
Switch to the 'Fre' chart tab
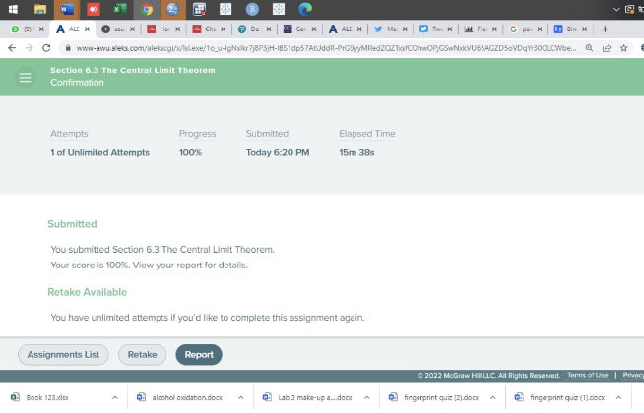[x=476, y=29]
